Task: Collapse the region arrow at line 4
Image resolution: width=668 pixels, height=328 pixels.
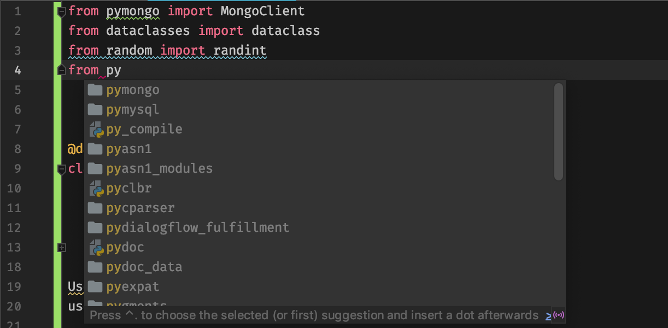Action: coord(61,69)
